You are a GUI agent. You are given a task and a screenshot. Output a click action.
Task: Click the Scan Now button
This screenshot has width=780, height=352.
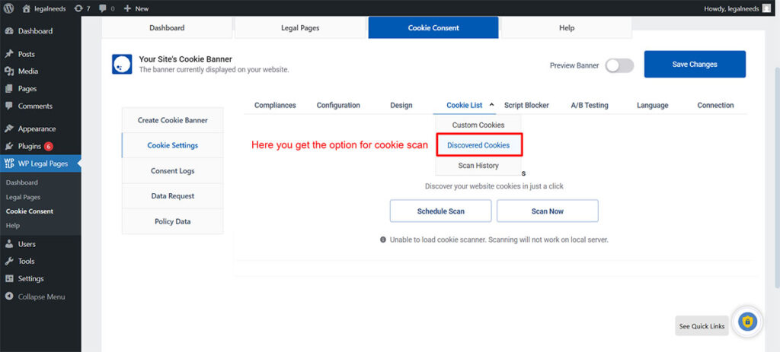(x=548, y=211)
